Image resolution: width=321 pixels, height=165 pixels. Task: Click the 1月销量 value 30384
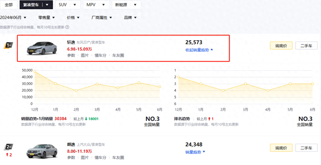coord(61,119)
